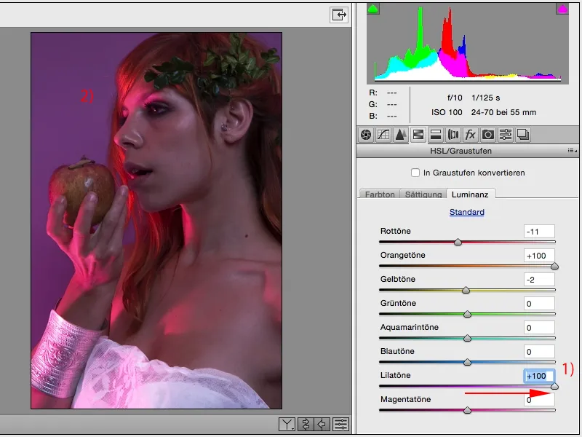Open the Camera Calibration panel icon

pos(488,135)
